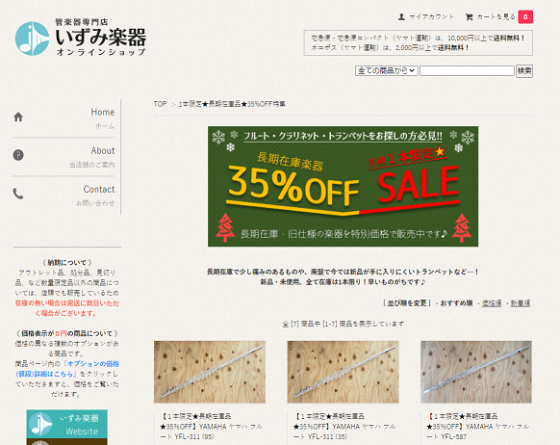Open the いずみ楽器 Website banner
Viewport: 560px width, 445px height.
(x=66, y=424)
